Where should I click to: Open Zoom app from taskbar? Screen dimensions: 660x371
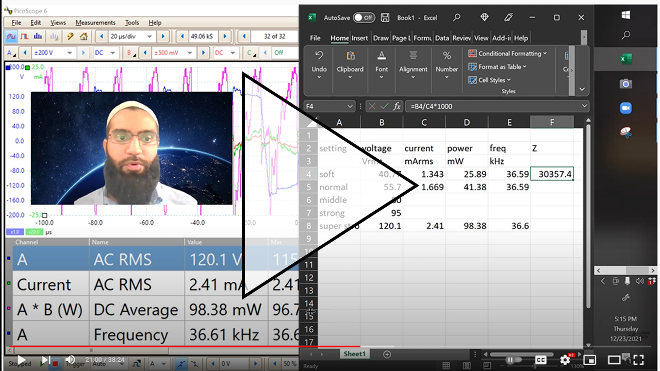626,108
